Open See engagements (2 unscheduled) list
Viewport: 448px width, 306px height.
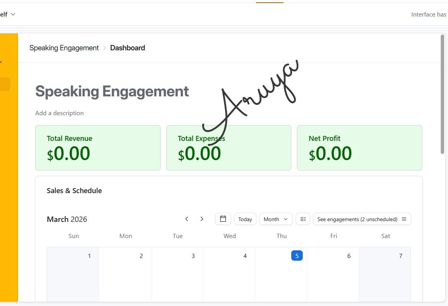click(x=362, y=219)
